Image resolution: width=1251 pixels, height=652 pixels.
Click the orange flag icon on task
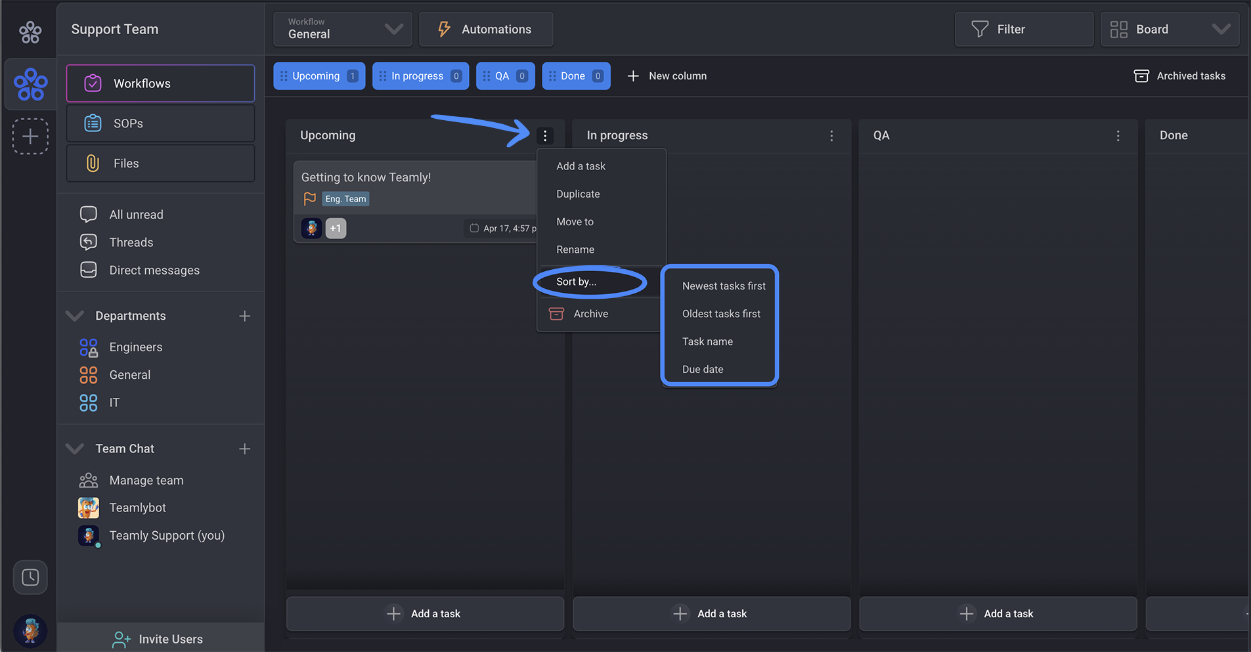(x=310, y=198)
